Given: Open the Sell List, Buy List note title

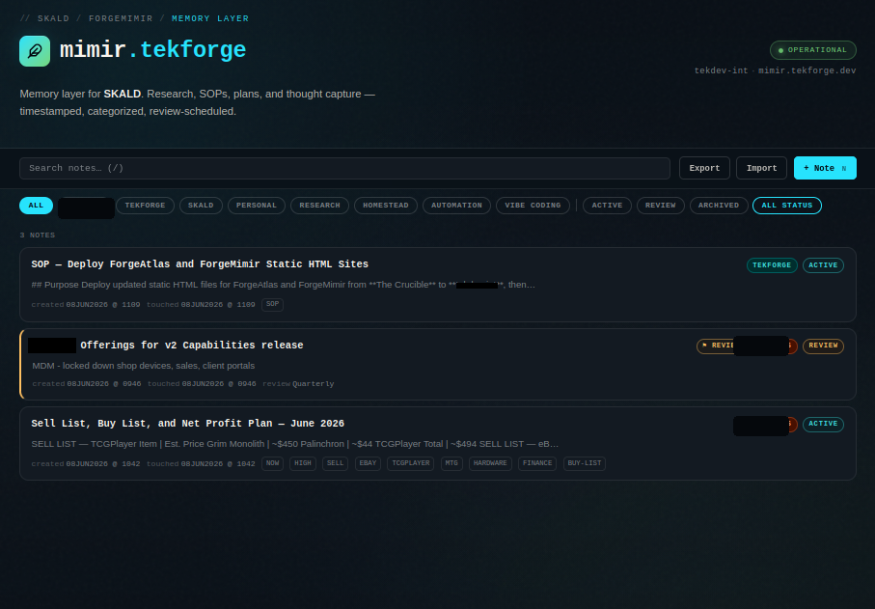Looking at the screenshot, I should (187, 423).
